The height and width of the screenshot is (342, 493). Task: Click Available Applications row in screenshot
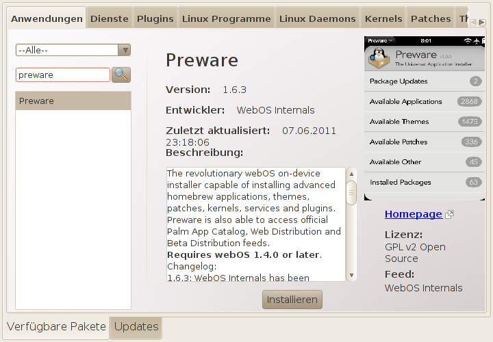click(425, 101)
